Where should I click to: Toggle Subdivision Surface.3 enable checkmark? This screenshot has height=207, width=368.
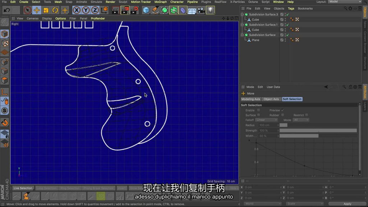pyautogui.click(x=288, y=14)
